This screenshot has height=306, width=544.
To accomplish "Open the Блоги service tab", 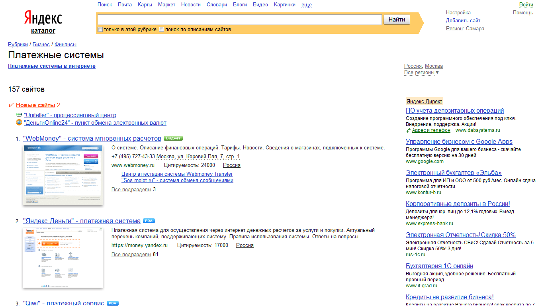I will point(240,5).
